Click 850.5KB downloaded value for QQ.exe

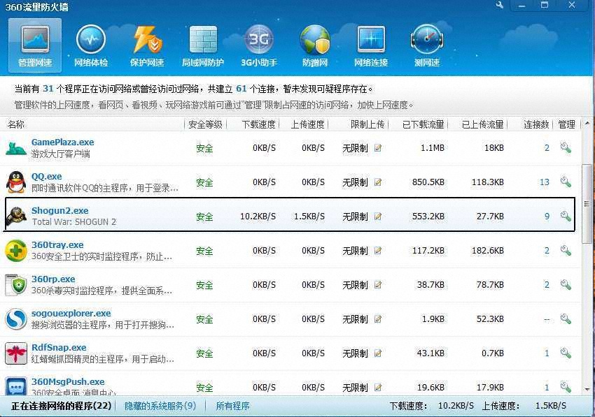pos(428,182)
